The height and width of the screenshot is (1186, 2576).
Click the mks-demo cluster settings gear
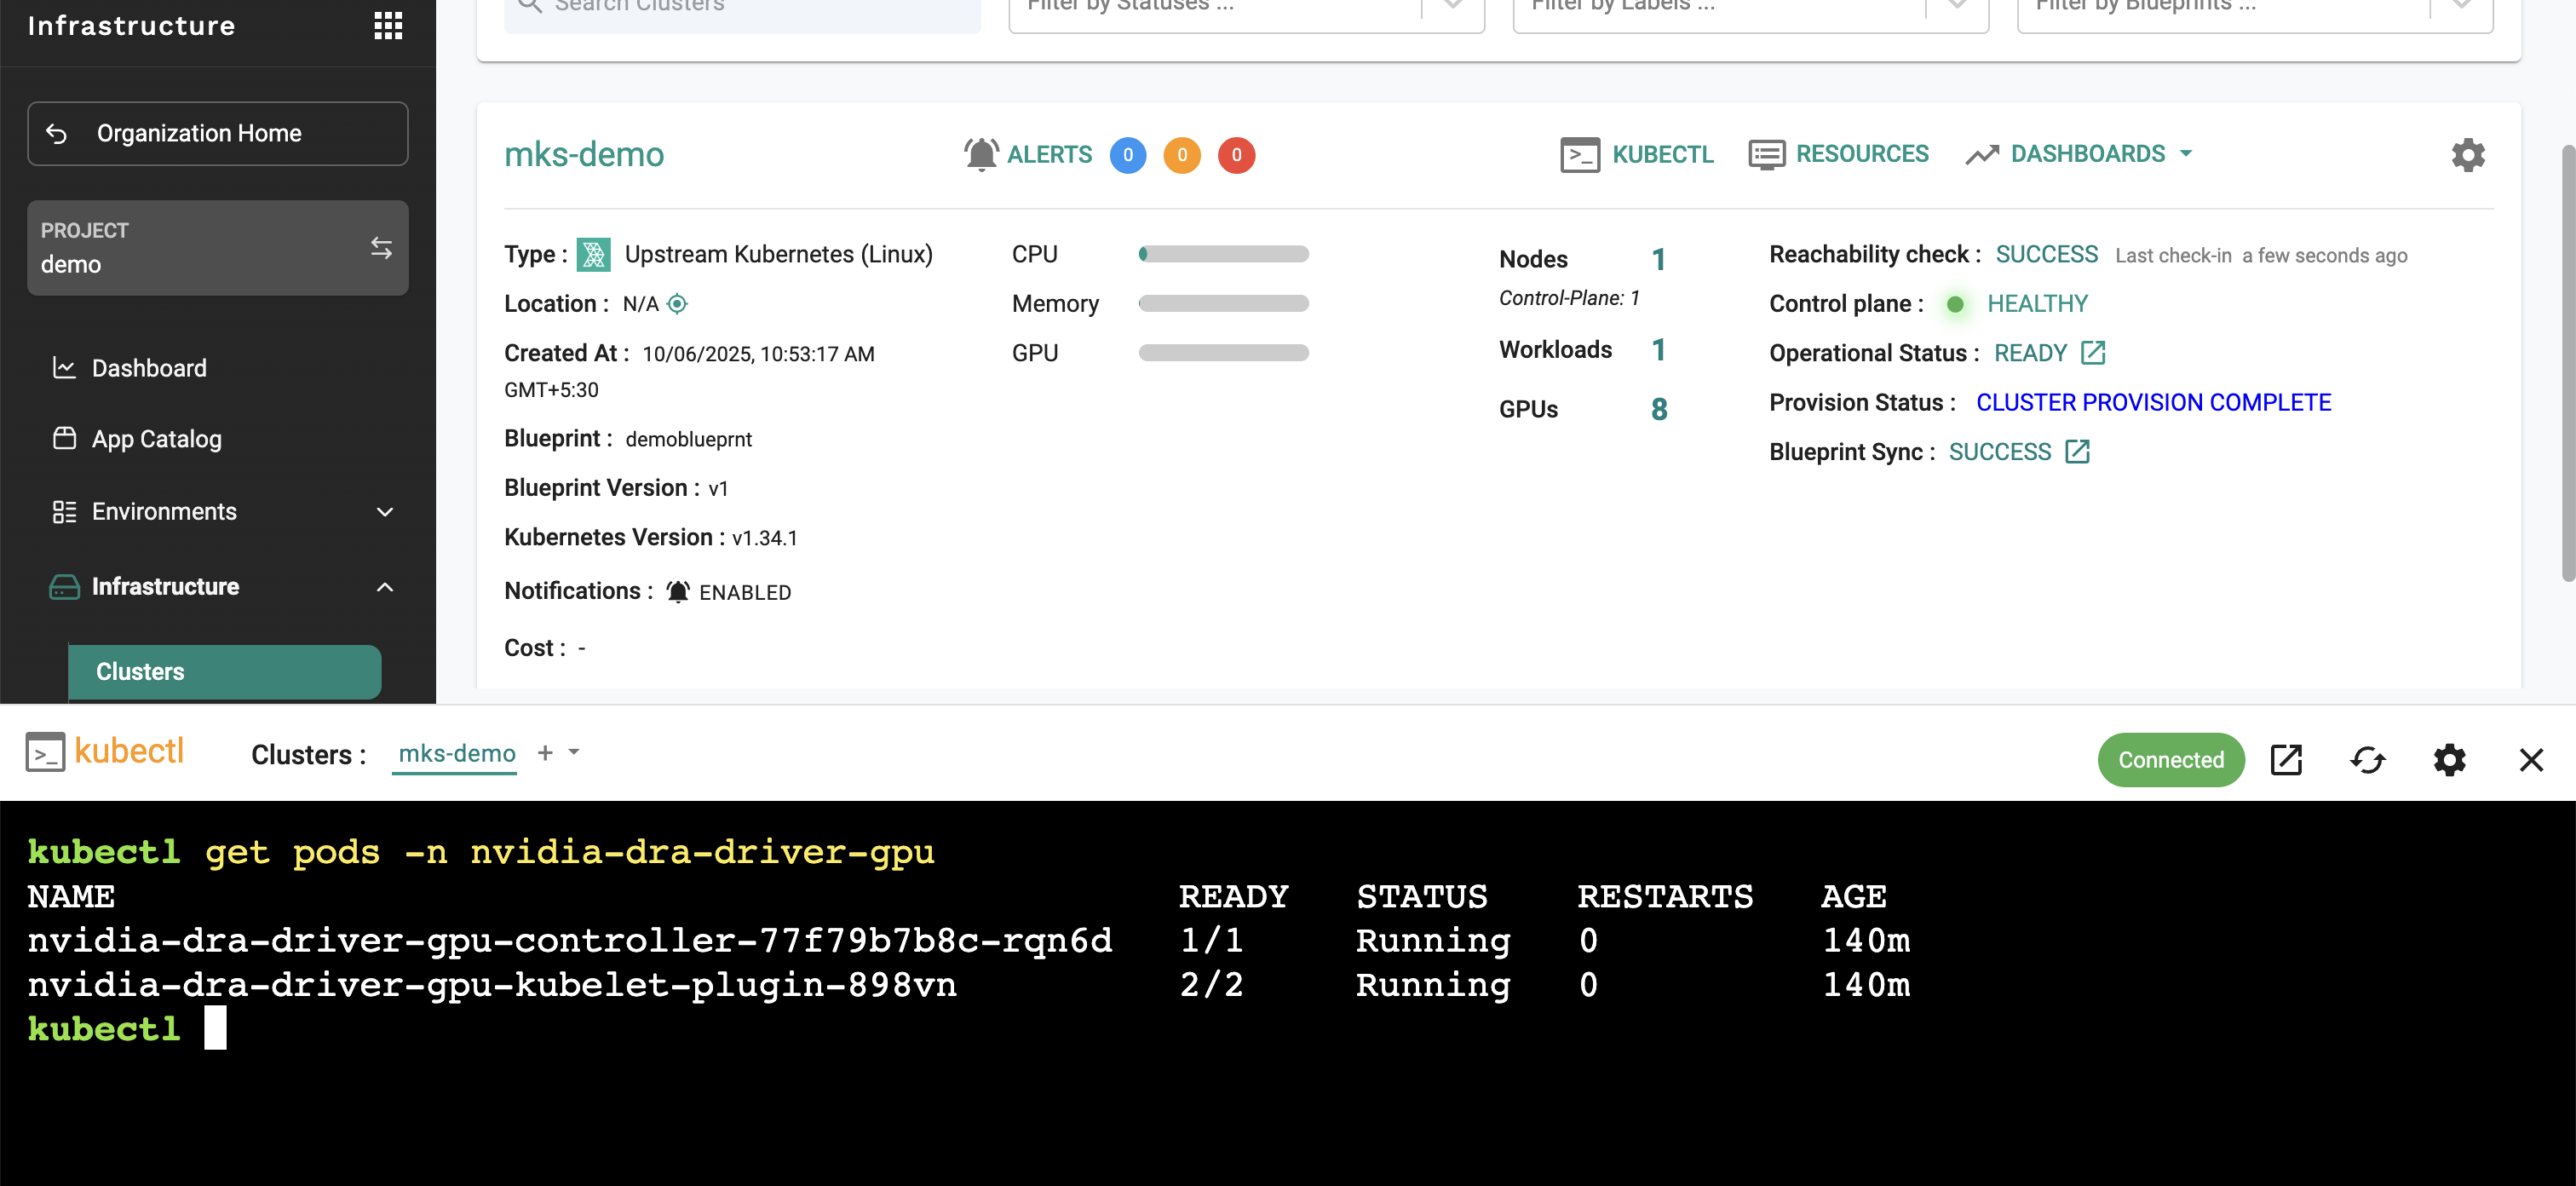pos(2467,155)
